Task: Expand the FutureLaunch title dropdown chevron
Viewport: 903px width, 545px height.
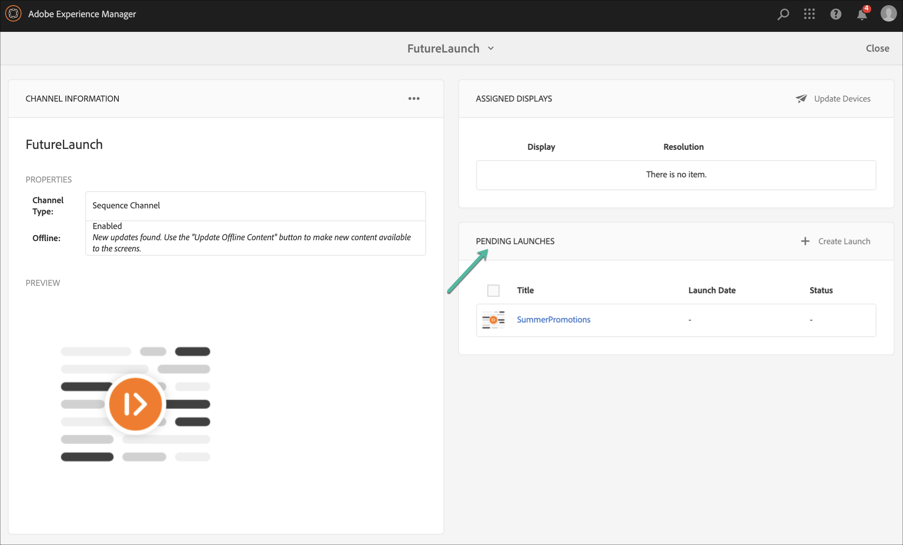Action: click(491, 48)
